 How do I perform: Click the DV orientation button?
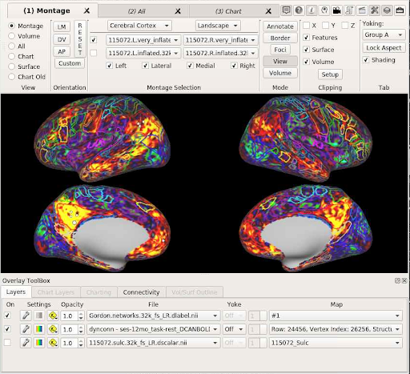[62, 39]
